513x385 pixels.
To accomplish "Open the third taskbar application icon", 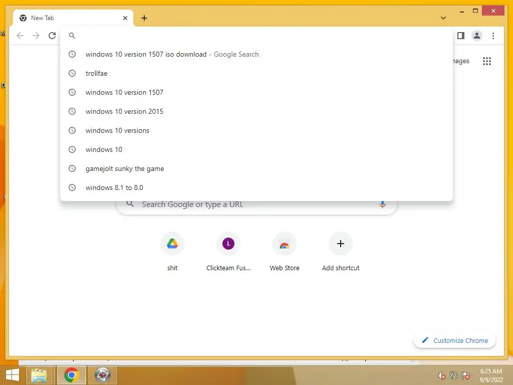I will (102, 375).
